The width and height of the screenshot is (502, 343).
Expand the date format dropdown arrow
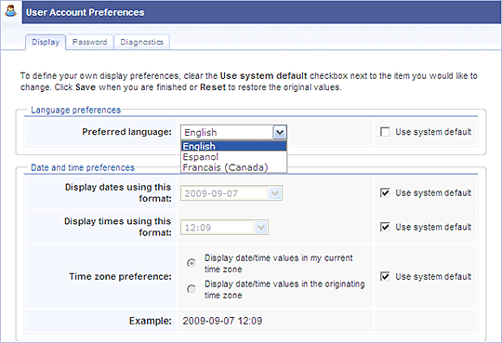[275, 193]
